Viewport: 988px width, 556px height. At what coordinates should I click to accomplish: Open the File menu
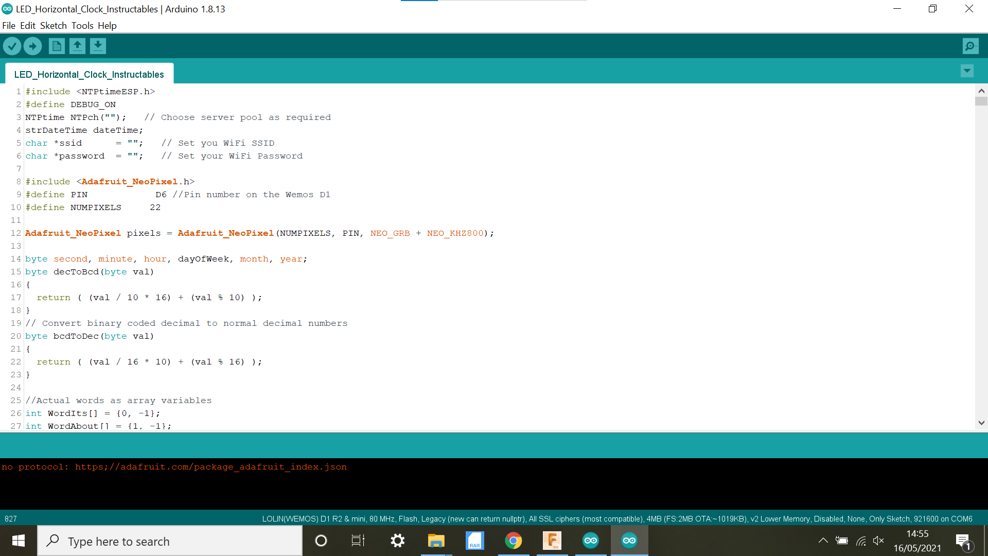pyautogui.click(x=9, y=26)
